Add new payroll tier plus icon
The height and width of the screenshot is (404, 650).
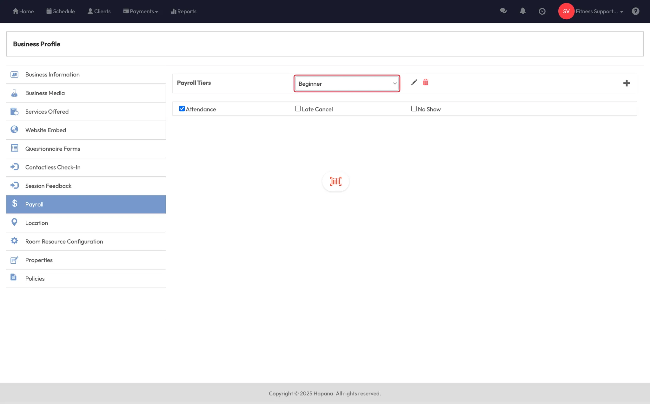coord(626,83)
